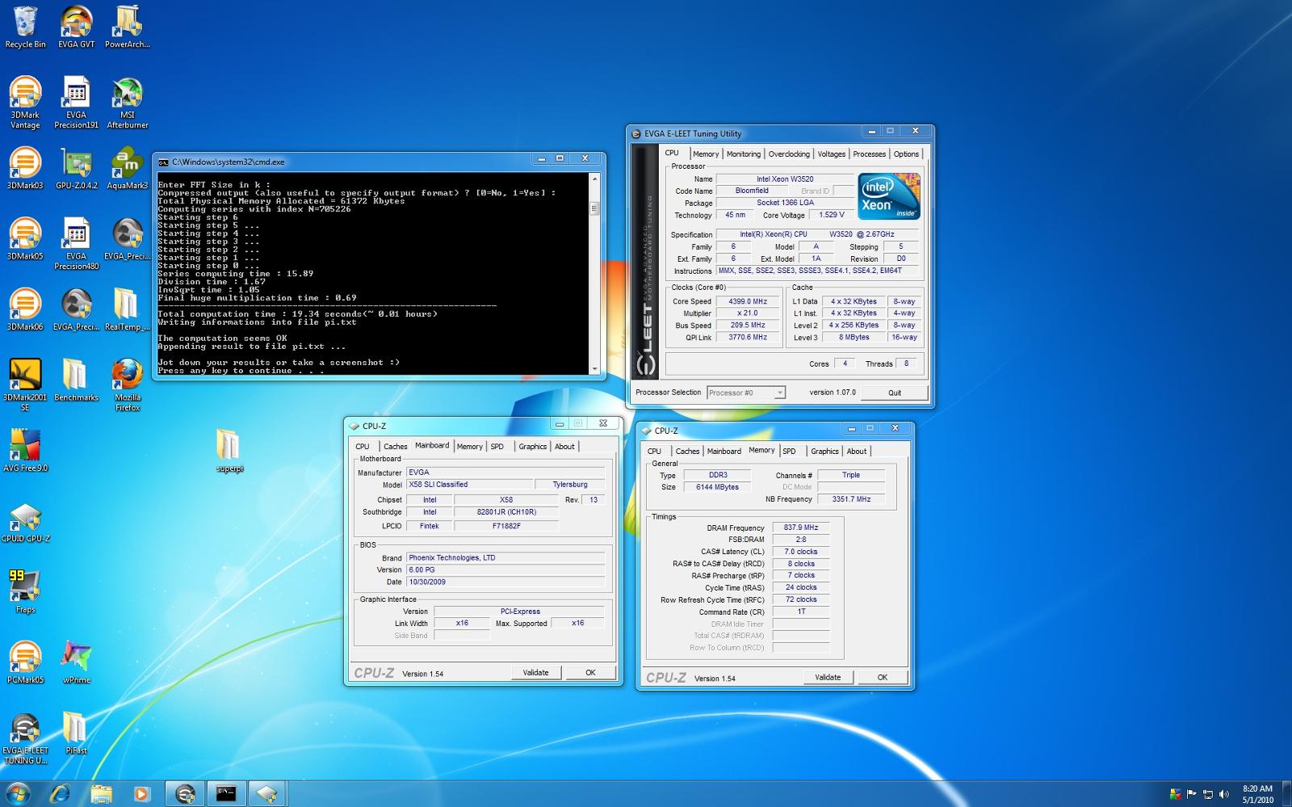Viewport: 1292px width, 807px height.
Task: Open Windows Media Player taskbar icon
Action: tap(141, 794)
